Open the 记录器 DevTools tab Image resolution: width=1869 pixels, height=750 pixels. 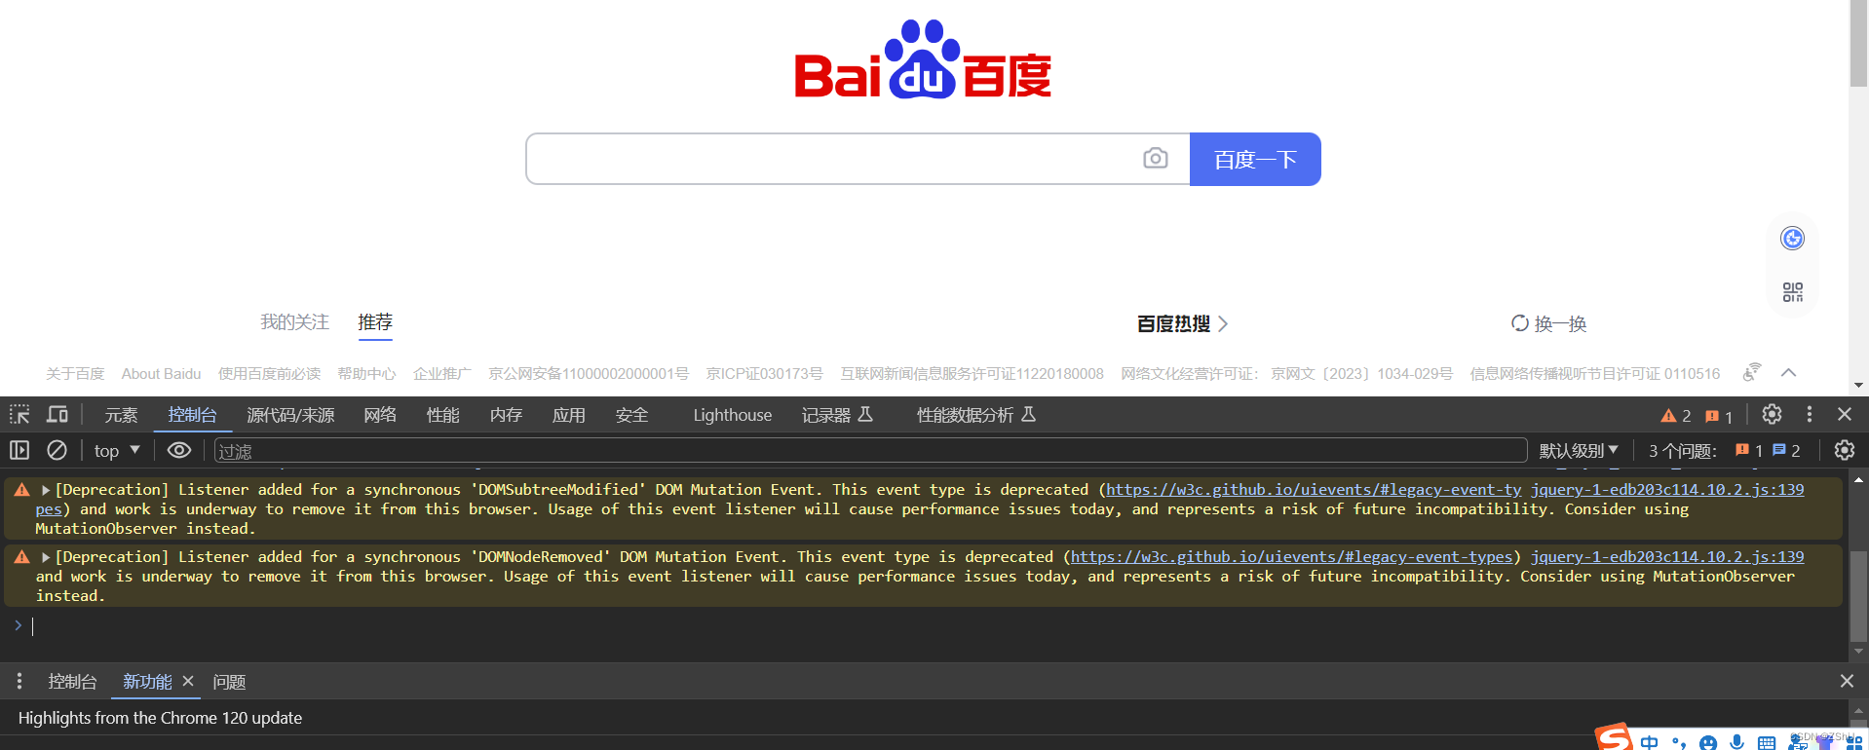[837, 415]
